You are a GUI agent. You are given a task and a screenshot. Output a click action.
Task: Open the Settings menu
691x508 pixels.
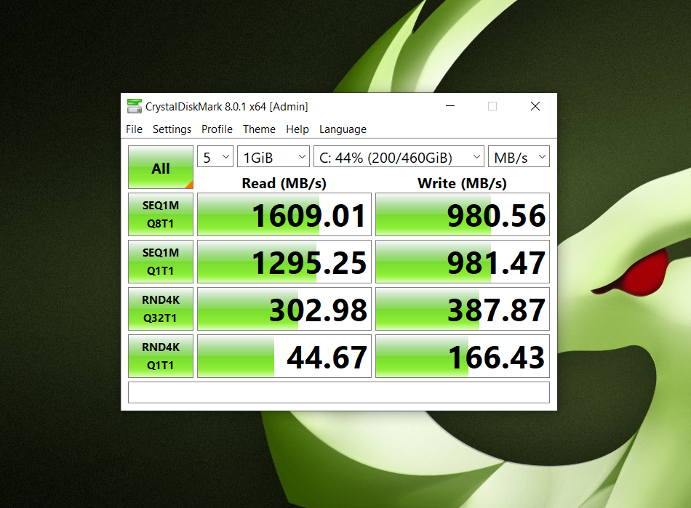point(172,129)
